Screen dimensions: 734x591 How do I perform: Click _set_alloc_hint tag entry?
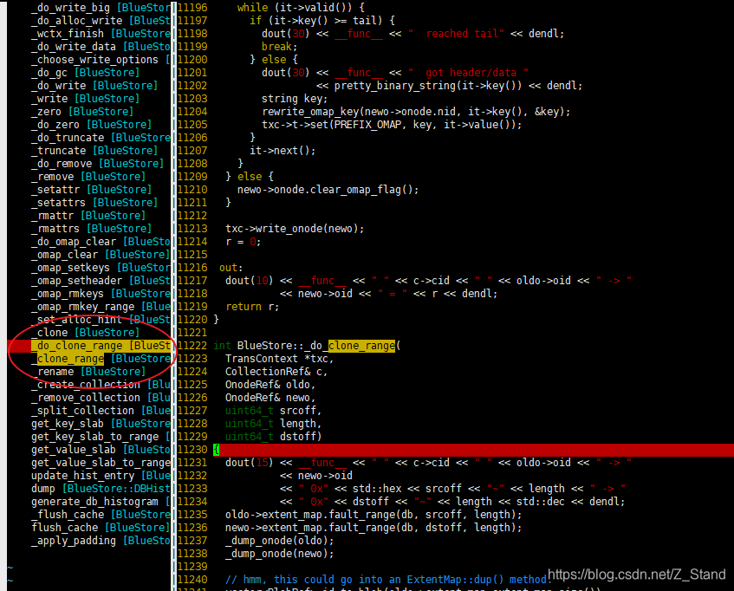pyautogui.click(x=101, y=320)
